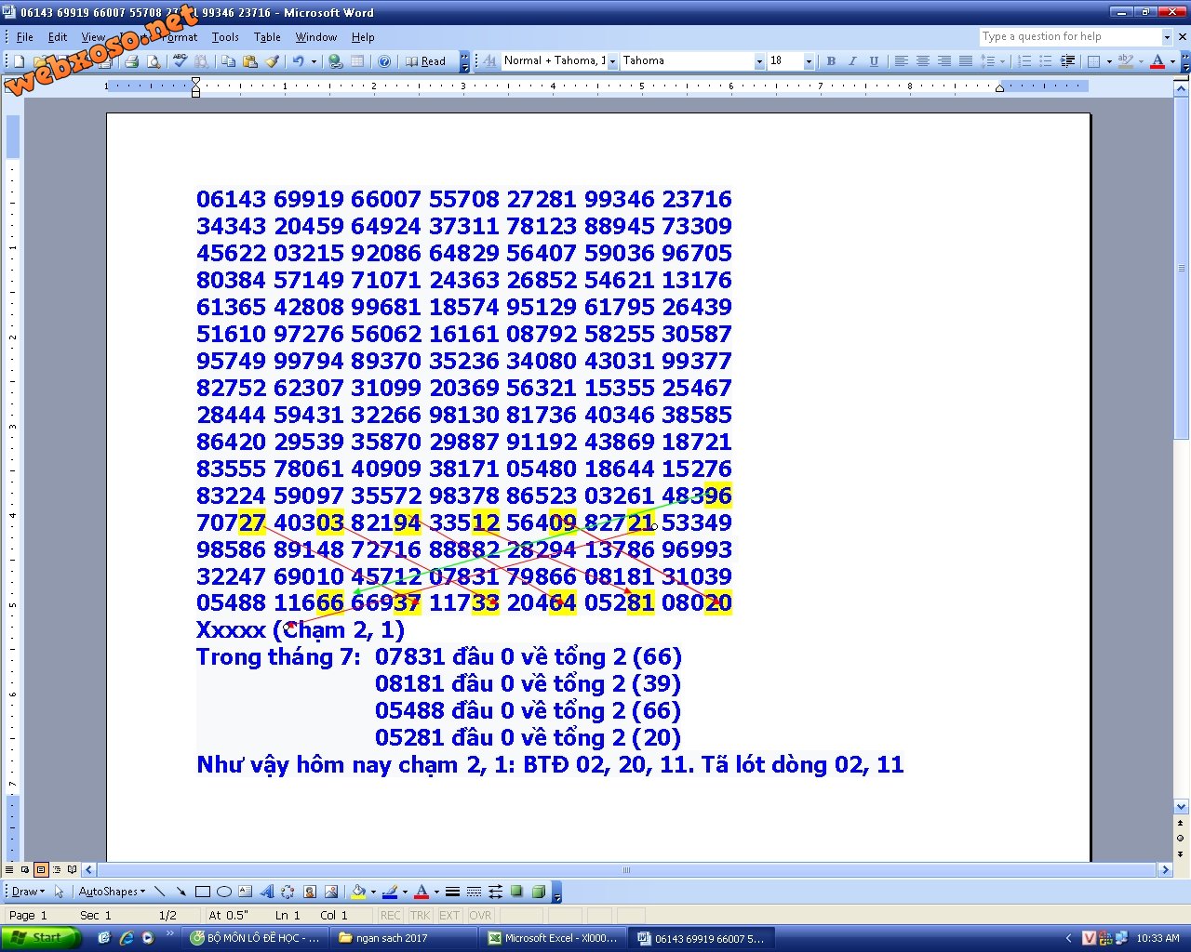Paste from clipboard using Paste icon

tap(250, 61)
